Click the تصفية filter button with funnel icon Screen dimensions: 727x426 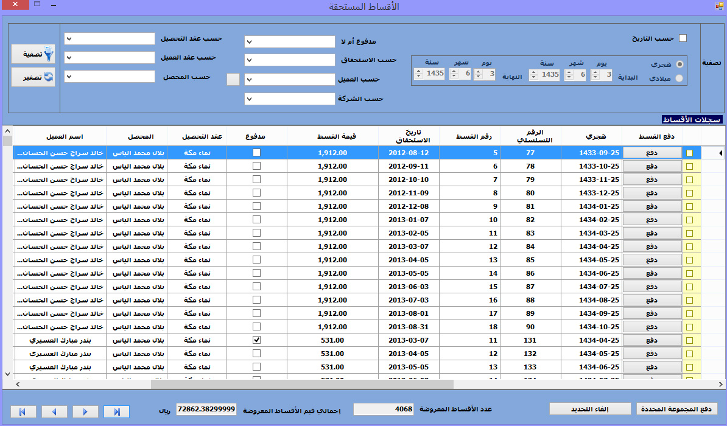[33, 54]
